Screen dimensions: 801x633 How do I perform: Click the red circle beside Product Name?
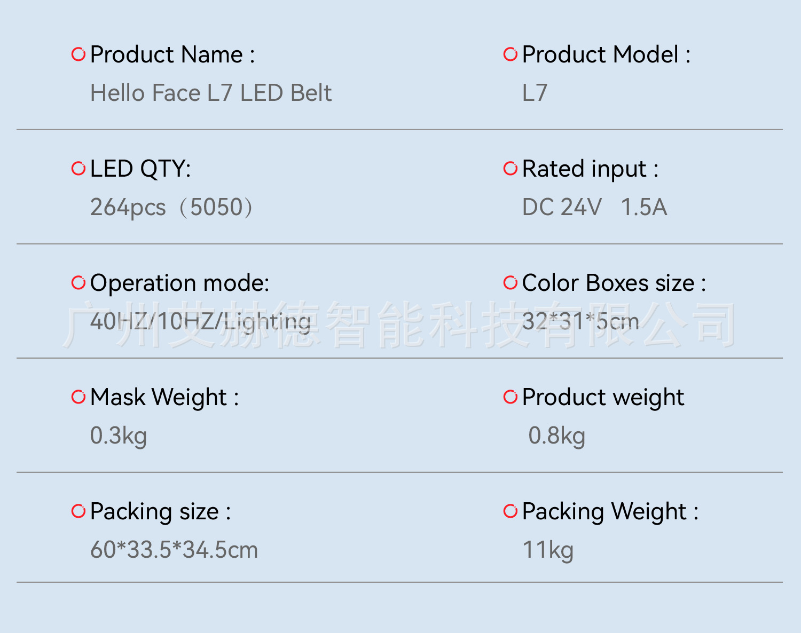click(78, 54)
